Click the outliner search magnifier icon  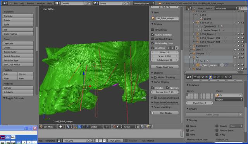pyautogui.click(x=241, y=8)
